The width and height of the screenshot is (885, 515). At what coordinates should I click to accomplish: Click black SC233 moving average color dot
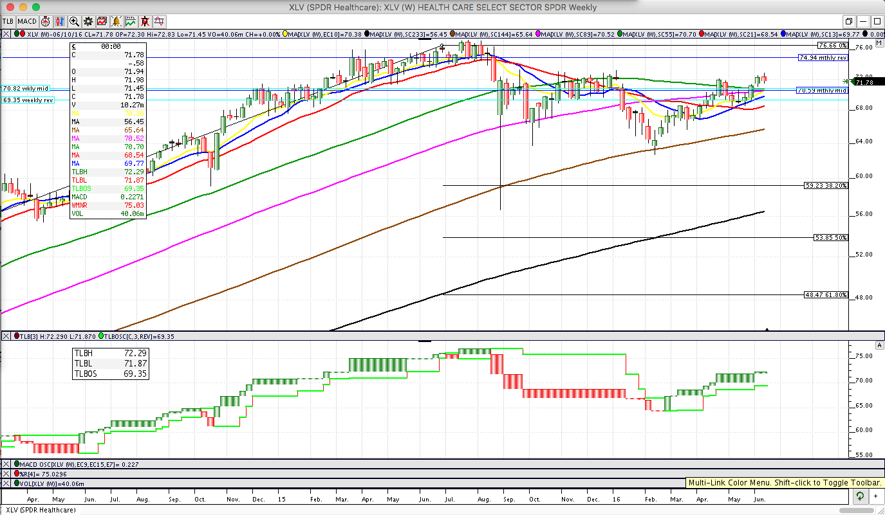click(367, 34)
